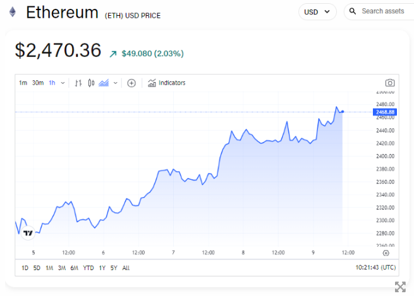Image resolution: width=414 pixels, height=296 pixels.
Task: Select the 5D date range
Action: [37, 268]
